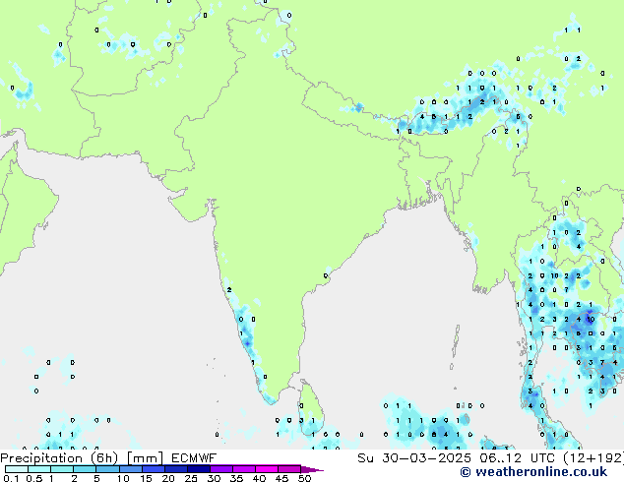This screenshot has width=624, height=482.
Task: Click the legend swatch between 20 and 25
Action: point(175,469)
